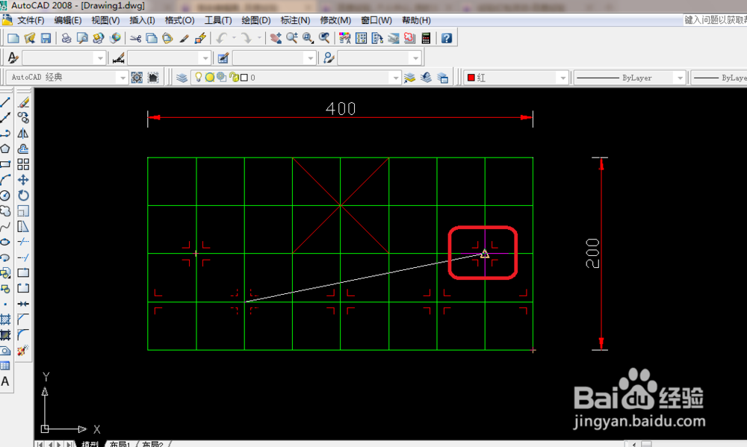This screenshot has height=447, width=747.
Task: Expand the layer 0 dropdown list
Action: (x=395, y=78)
